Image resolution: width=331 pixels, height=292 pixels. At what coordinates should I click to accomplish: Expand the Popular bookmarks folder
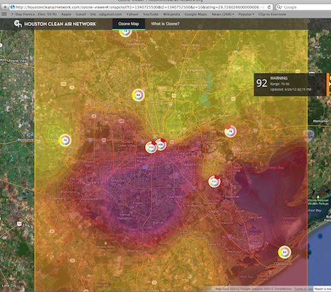click(x=246, y=14)
